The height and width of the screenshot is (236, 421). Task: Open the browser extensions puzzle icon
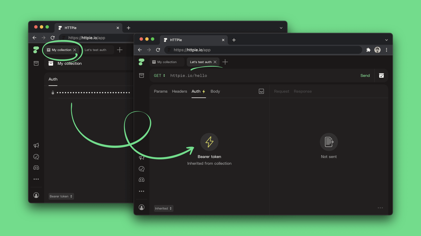click(x=368, y=50)
